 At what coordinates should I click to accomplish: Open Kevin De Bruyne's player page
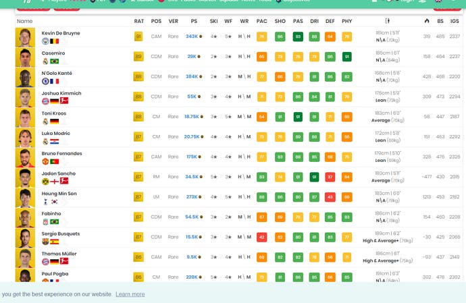[x=61, y=33]
